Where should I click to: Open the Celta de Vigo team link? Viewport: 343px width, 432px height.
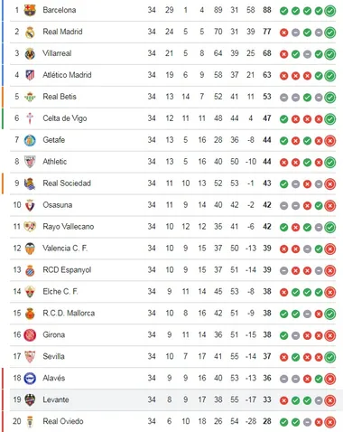65,118
